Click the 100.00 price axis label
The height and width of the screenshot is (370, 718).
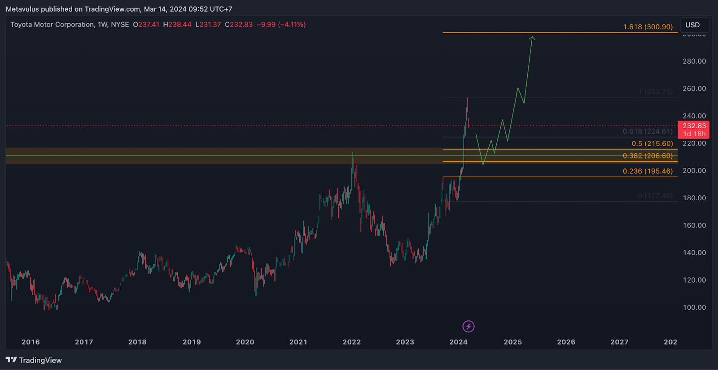click(x=694, y=307)
